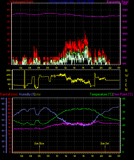Click the 1020 barometer scale value

click(x=125, y=10)
